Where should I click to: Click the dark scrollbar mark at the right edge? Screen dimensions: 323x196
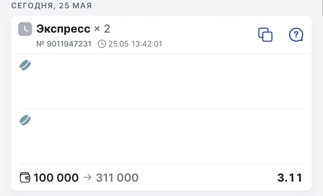(x=322, y=8)
